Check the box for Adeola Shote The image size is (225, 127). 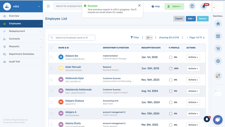tap(51, 125)
